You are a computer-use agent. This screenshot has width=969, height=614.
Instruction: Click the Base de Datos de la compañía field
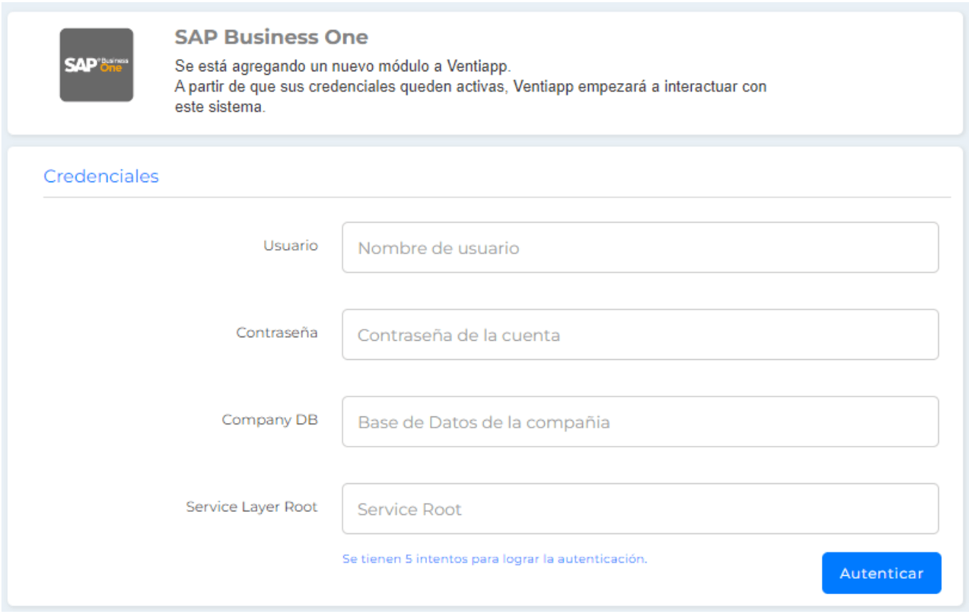(x=640, y=422)
